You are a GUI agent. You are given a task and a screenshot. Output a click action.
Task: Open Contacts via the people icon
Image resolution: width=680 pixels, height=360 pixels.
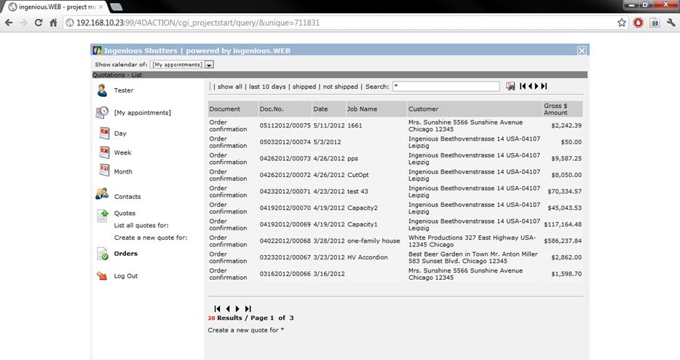[x=102, y=195]
